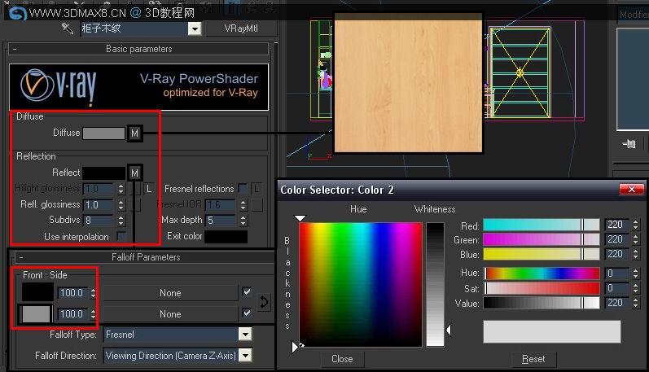Click the Value slider bar
Image resolution: width=649 pixels, height=372 pixels.
pyautogui.click(x=541, y=303)
